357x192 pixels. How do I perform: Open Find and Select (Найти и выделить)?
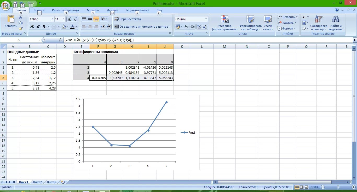pyautogui.click(x=336, y=23)
